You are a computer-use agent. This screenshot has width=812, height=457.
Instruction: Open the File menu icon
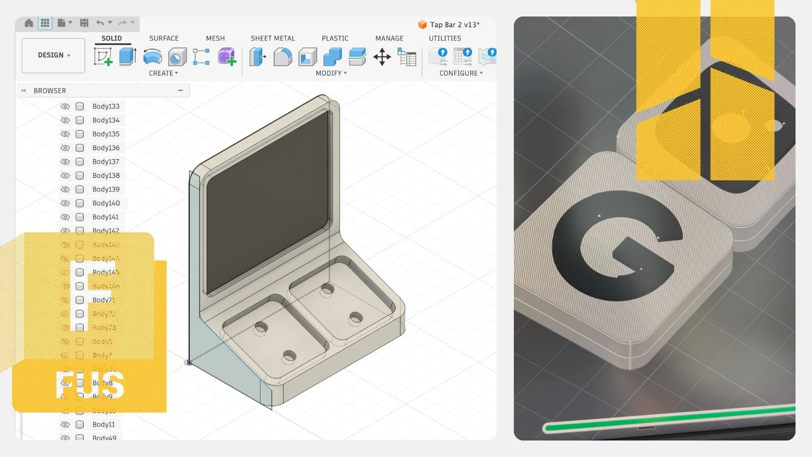click(x=61, y=23)
